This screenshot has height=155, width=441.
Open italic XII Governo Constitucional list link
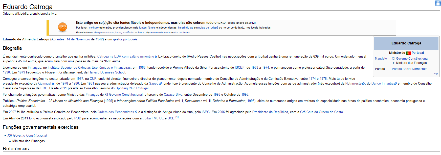click(27, 136)
